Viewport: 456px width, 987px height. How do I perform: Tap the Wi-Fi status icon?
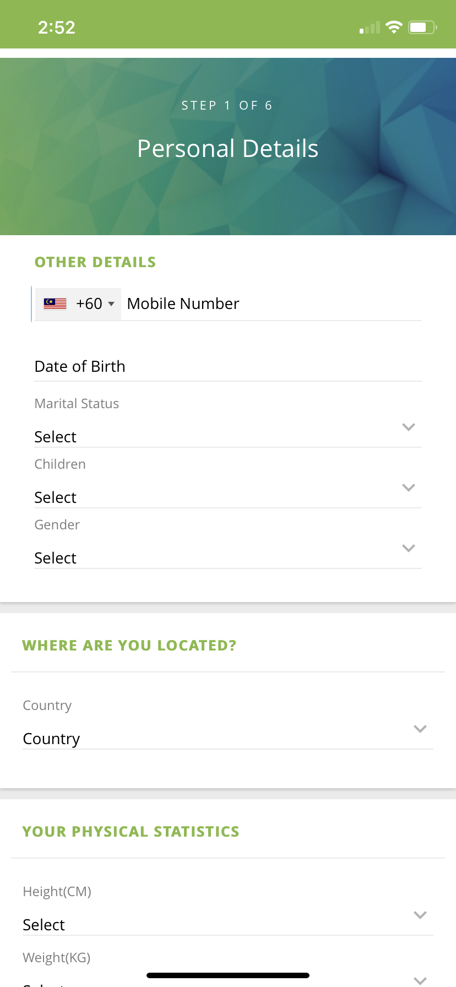[x=394, y=27]
